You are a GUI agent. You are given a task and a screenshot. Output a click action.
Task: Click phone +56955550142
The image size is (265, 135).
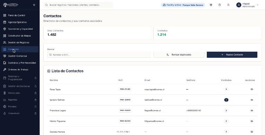point(194,111)
